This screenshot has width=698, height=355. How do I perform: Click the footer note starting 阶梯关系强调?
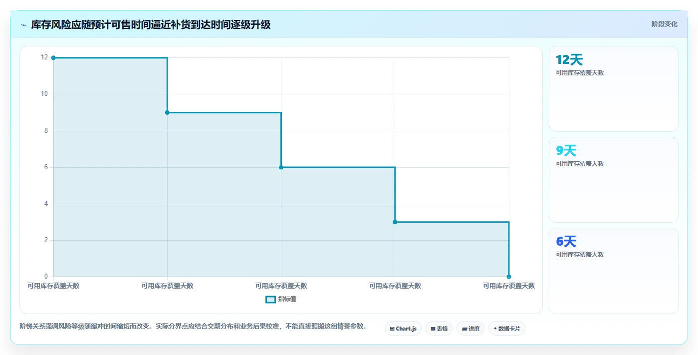(193, 326)
